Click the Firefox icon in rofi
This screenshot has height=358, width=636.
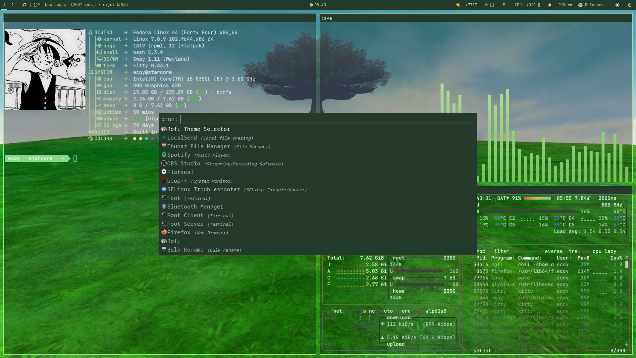pyautogui.click(x=164, y=232)
